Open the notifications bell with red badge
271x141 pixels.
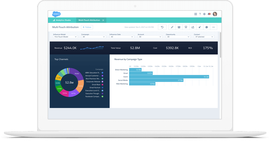(209, 14)
